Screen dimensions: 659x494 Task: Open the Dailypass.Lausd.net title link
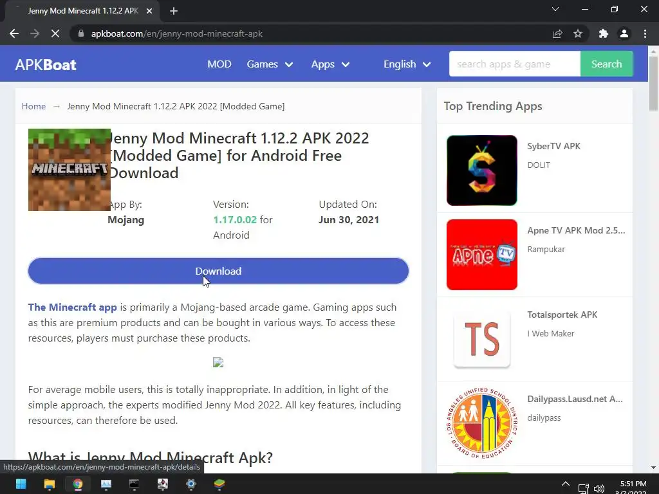[x=575, y=399]
